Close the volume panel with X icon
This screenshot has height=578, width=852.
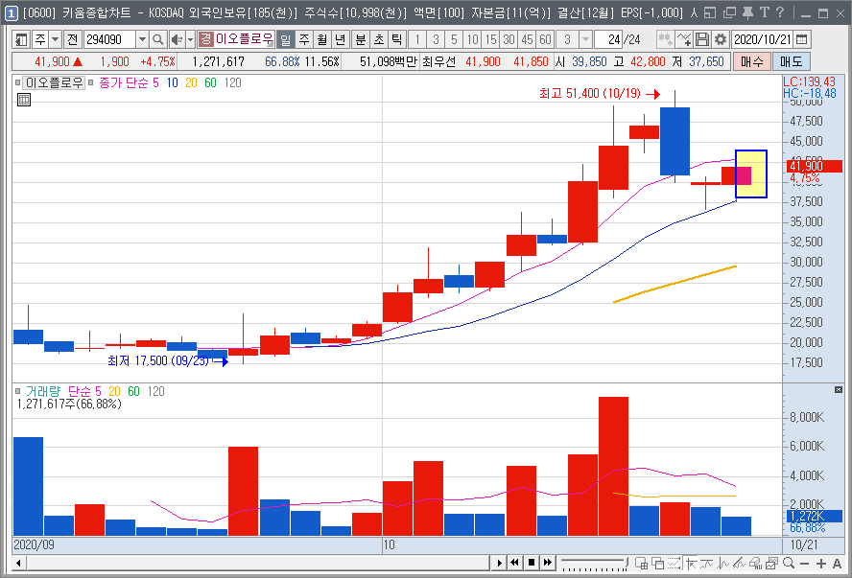coord(839,390)
